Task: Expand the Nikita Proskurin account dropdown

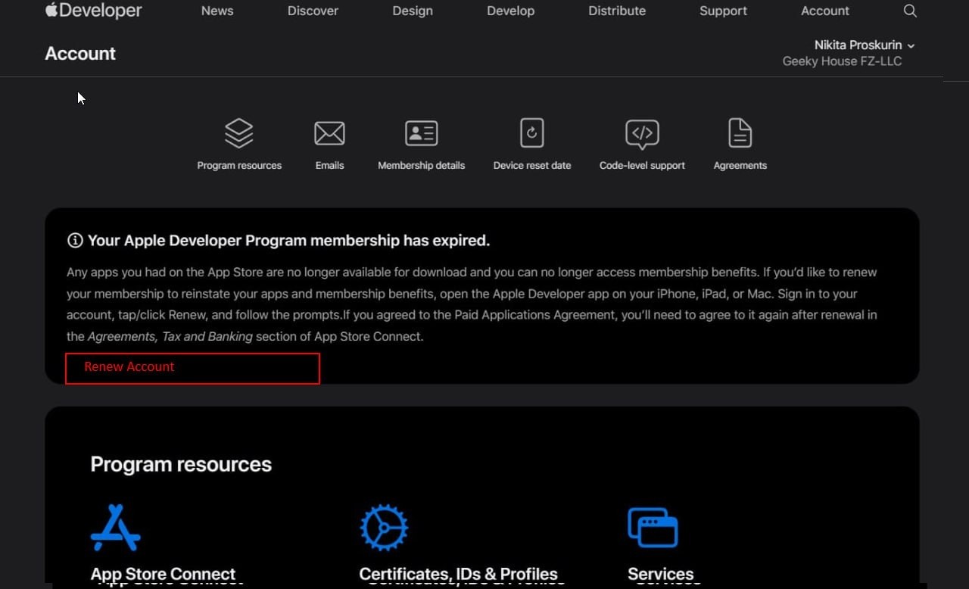Action: pos(864,45)
